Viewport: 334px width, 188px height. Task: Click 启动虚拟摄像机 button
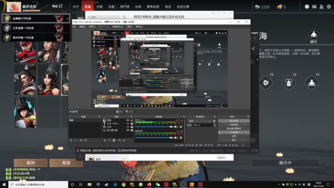click(x=234, y=129)
